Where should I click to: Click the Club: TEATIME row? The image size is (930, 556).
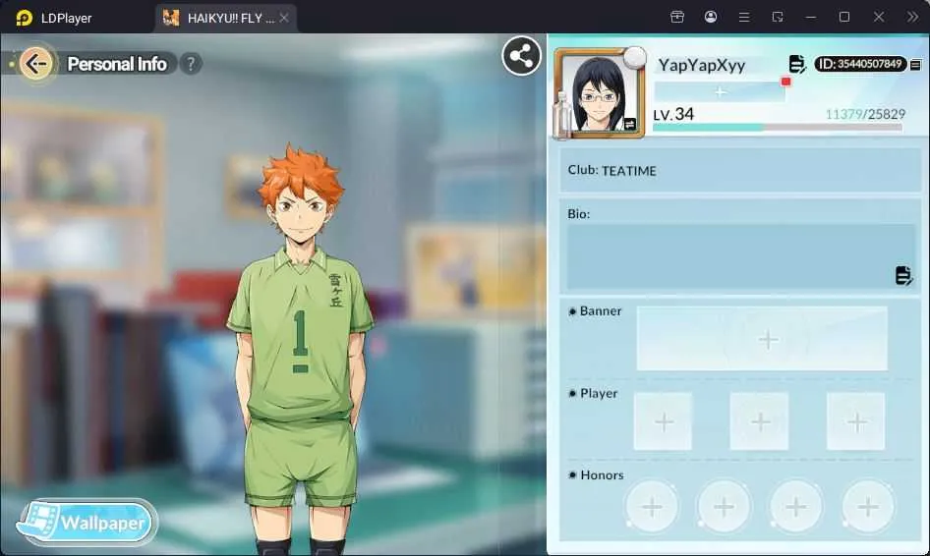click(741, 171)
